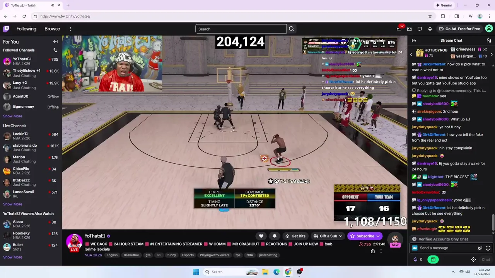Click the Twitch search box
The width and height of the screenshot is (495, 278).
tap(241, 29)
